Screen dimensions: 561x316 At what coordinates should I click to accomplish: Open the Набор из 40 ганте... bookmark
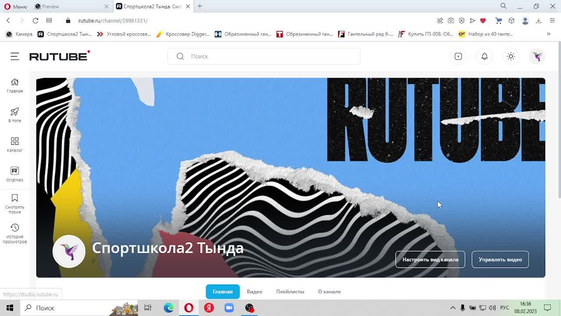[x=486, y=34]
